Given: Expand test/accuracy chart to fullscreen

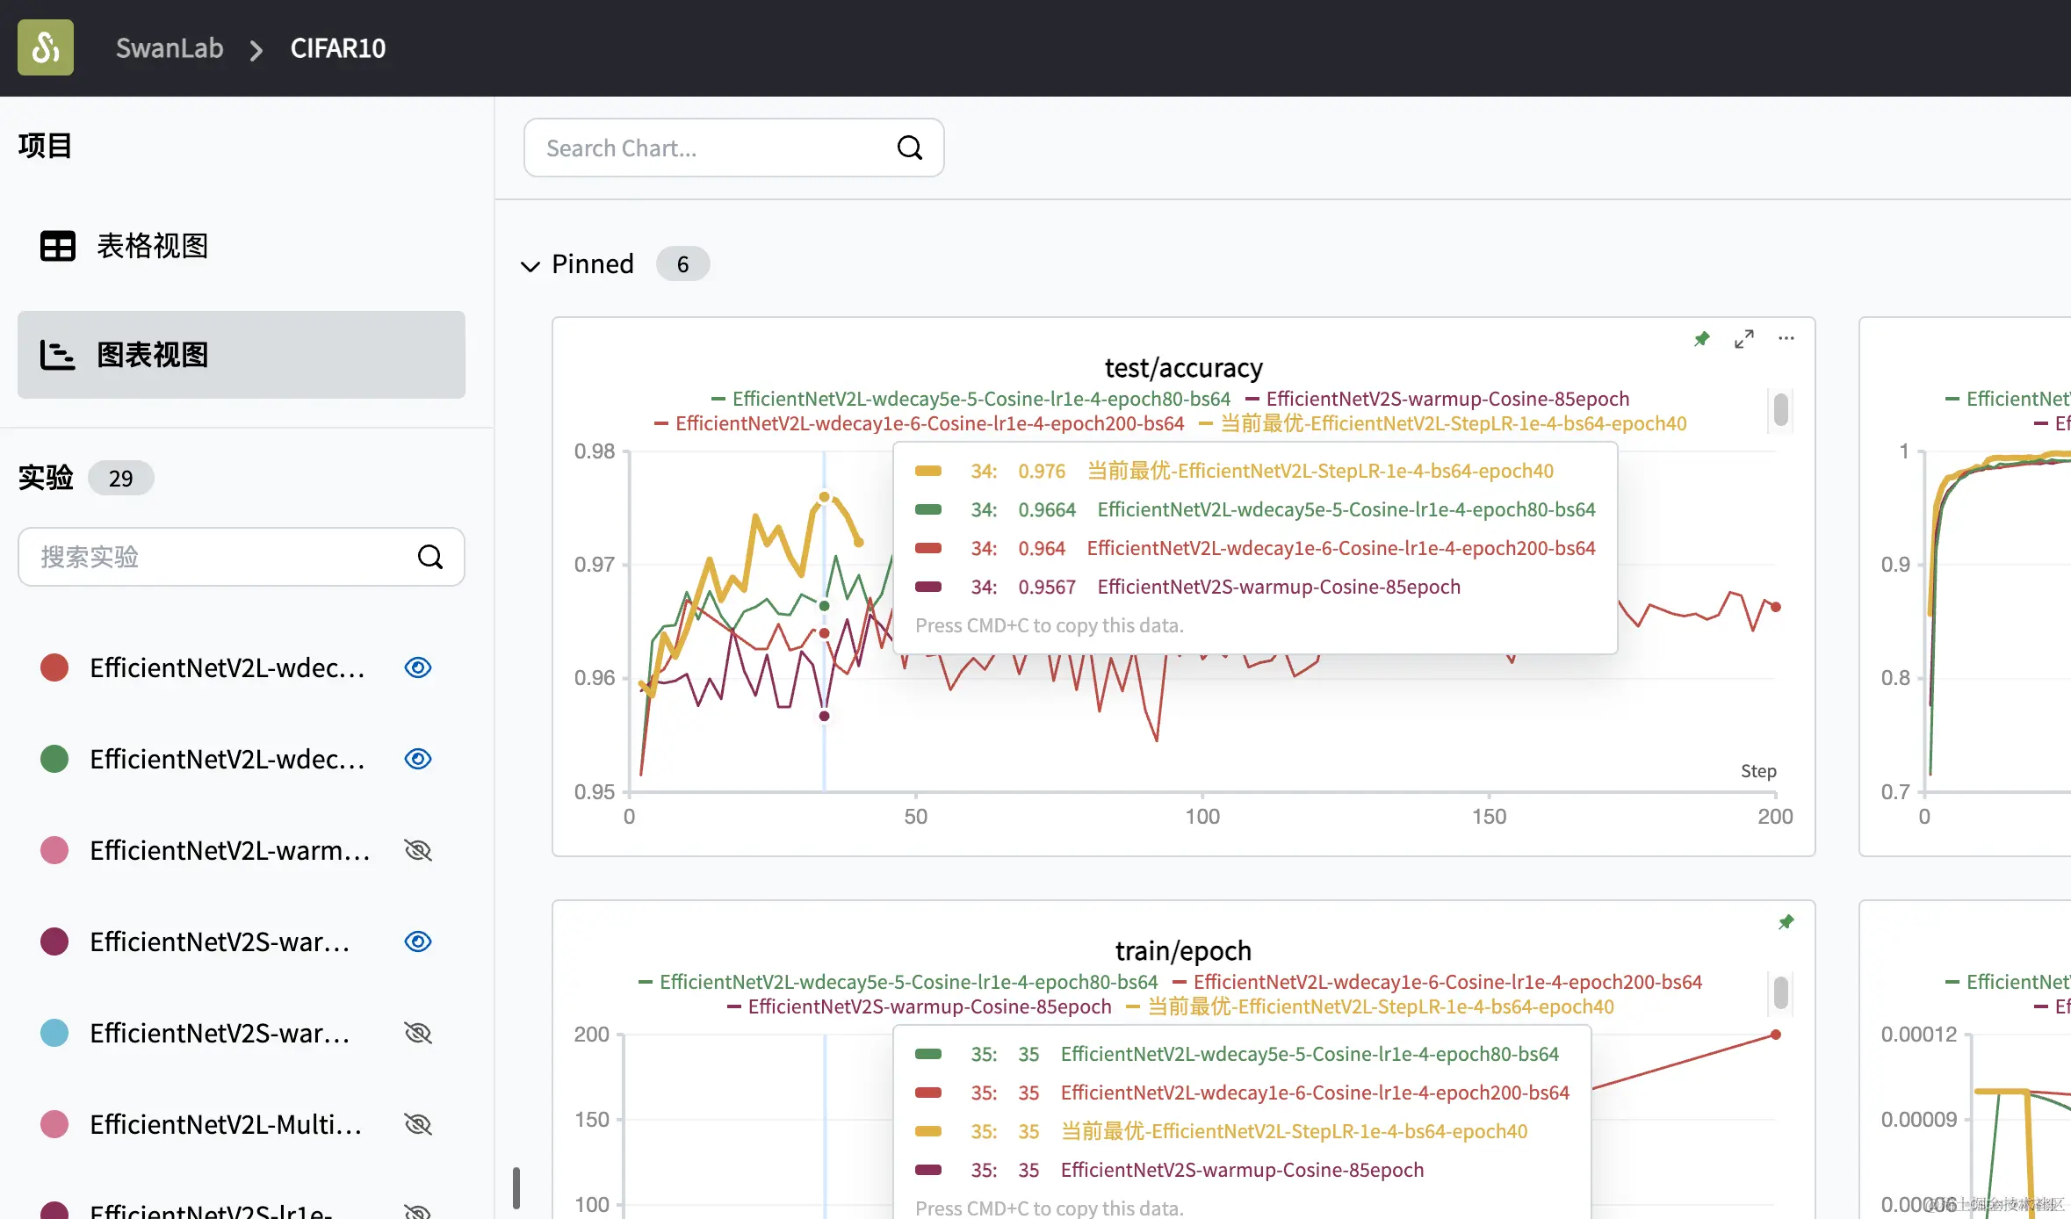Looking at the screenshot, I should click(1743, 339).
